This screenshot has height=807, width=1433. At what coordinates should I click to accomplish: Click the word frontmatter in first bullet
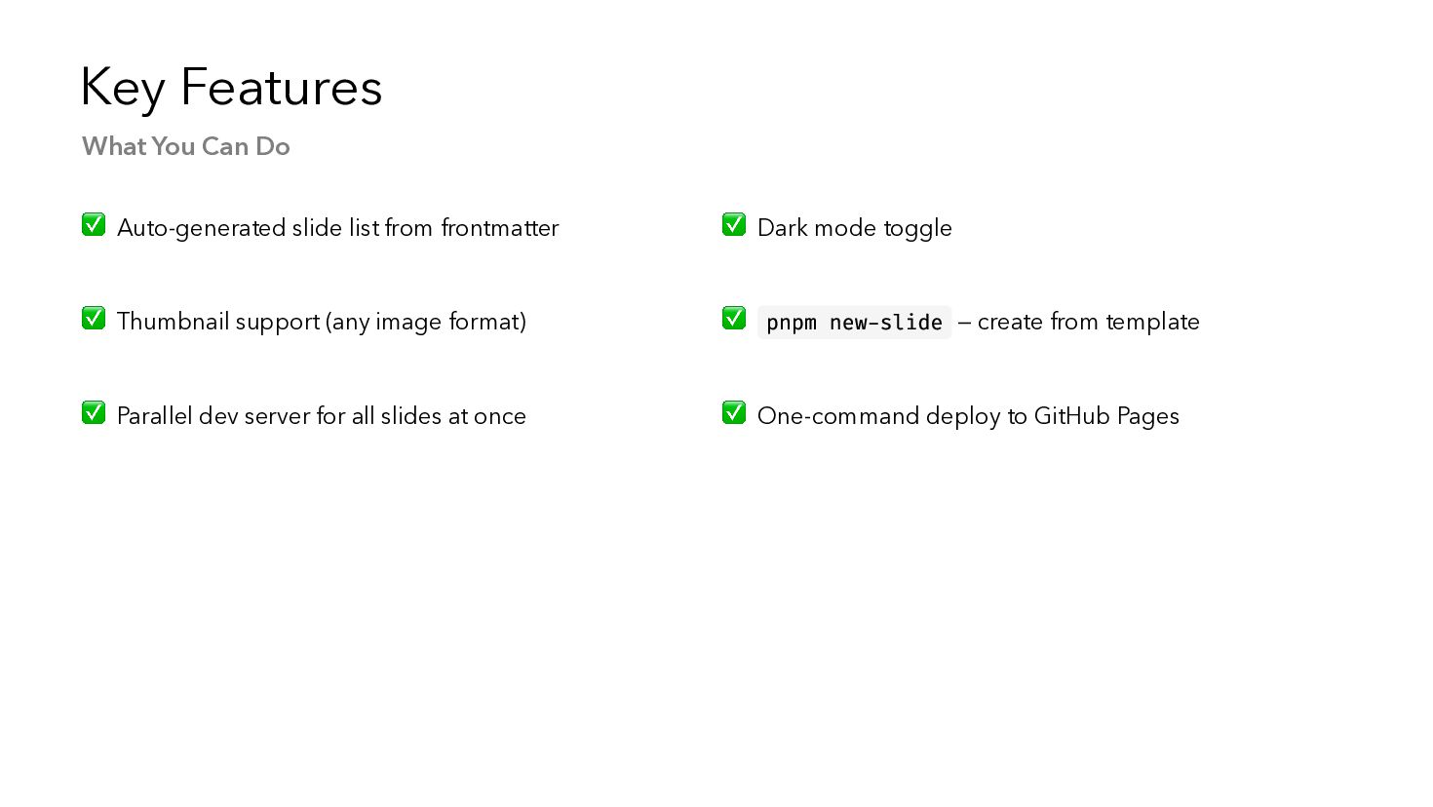click(500, 228)
